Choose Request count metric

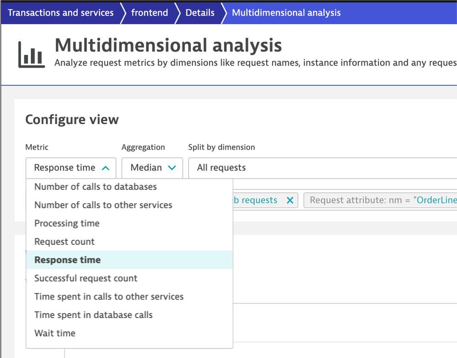point(64,242)
